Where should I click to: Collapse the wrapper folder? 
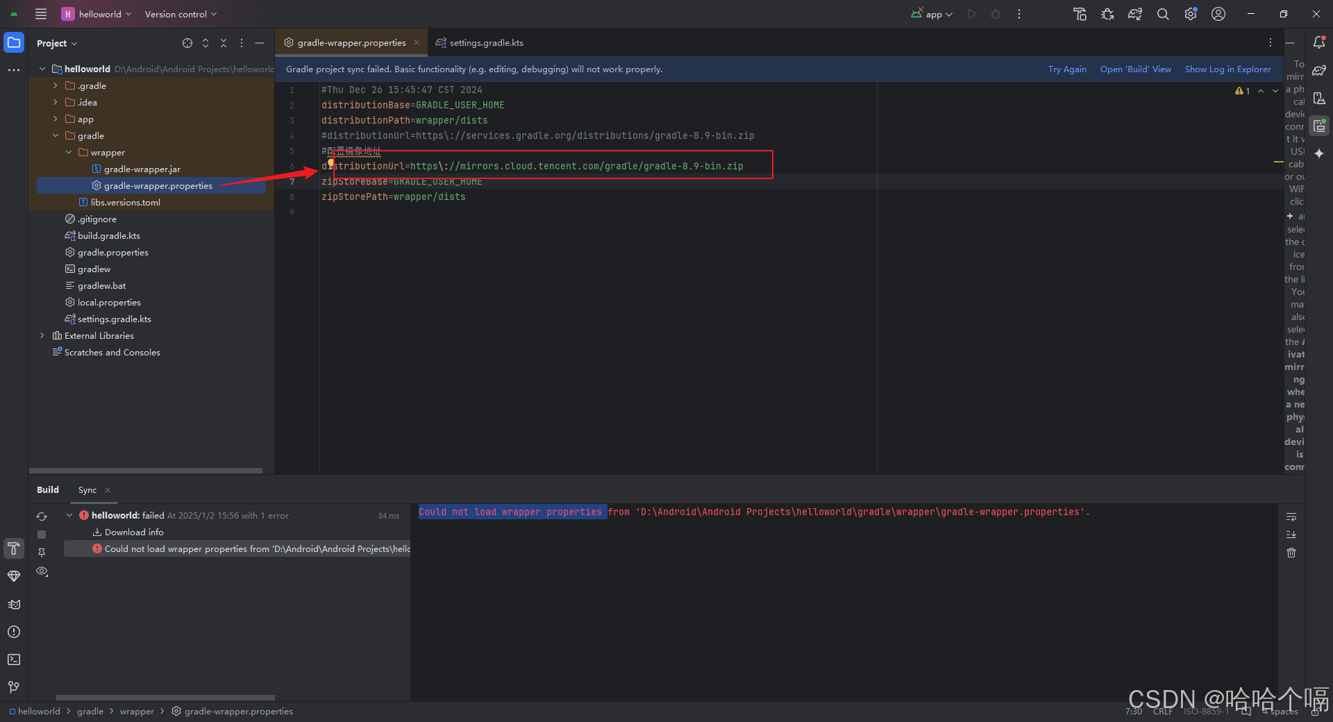pos(68,152)
